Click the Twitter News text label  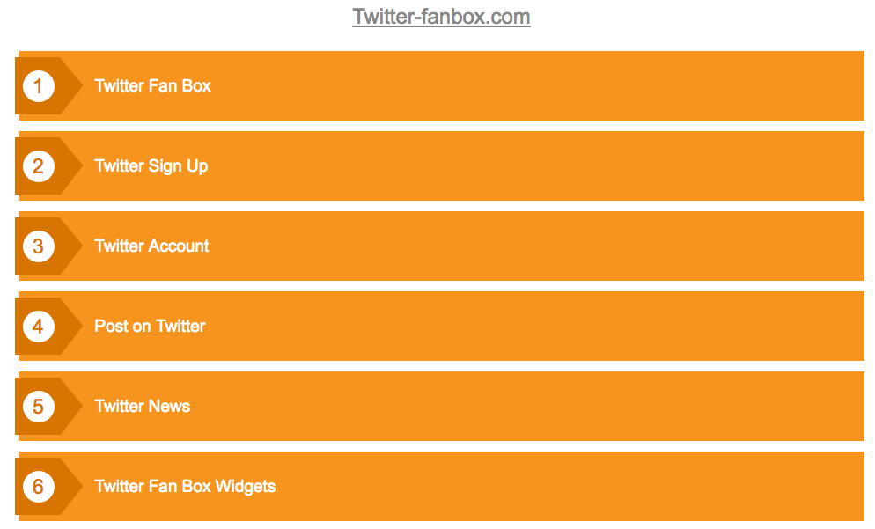[142, 406]
